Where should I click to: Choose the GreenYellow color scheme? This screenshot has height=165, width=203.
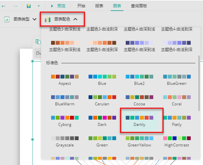[139, 141]
